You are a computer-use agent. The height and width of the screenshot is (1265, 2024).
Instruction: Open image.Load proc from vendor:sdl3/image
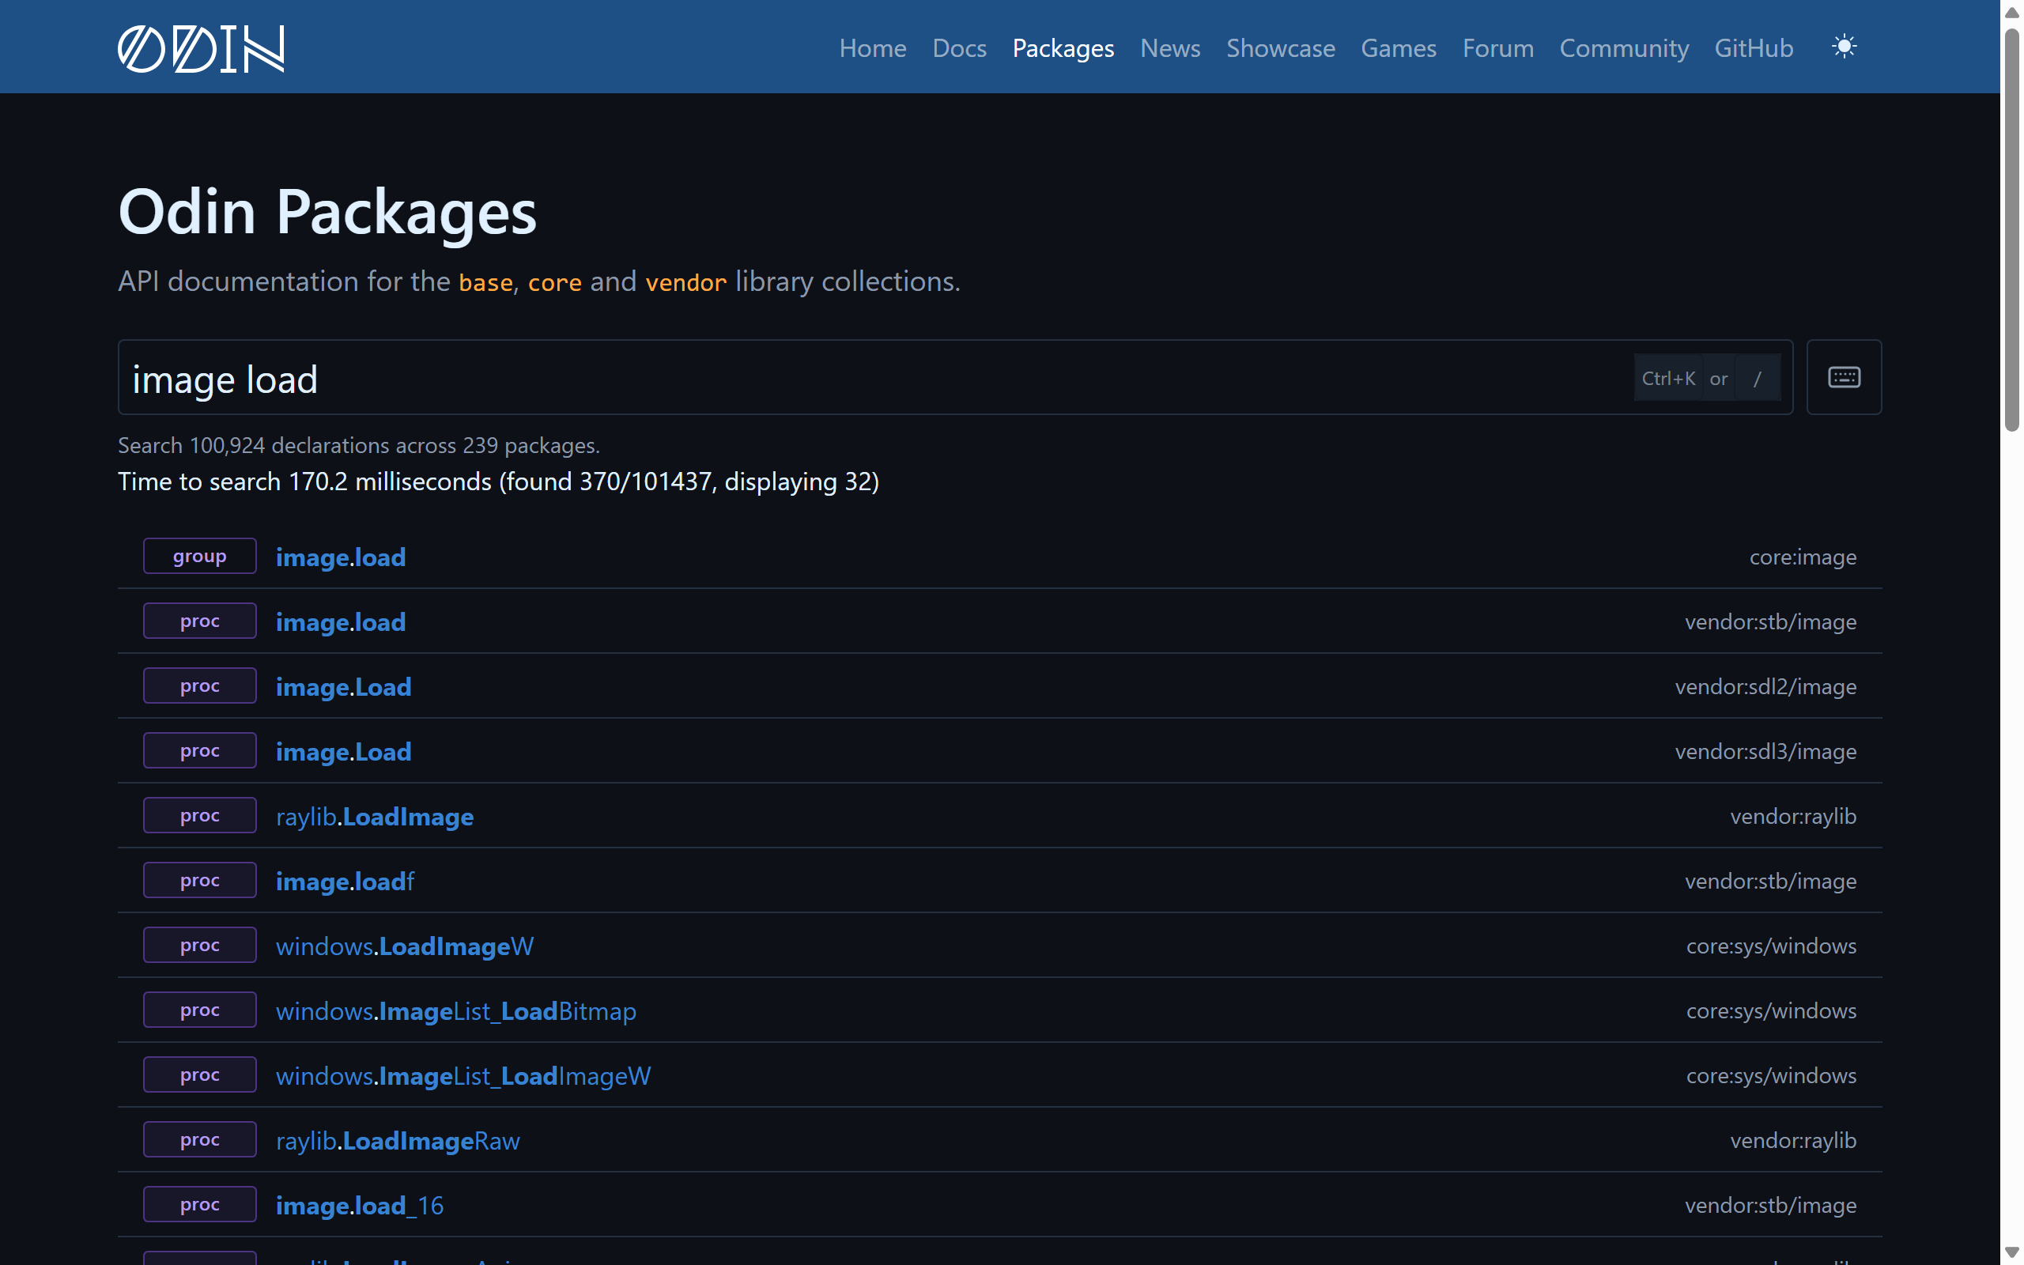click(344, 751)
